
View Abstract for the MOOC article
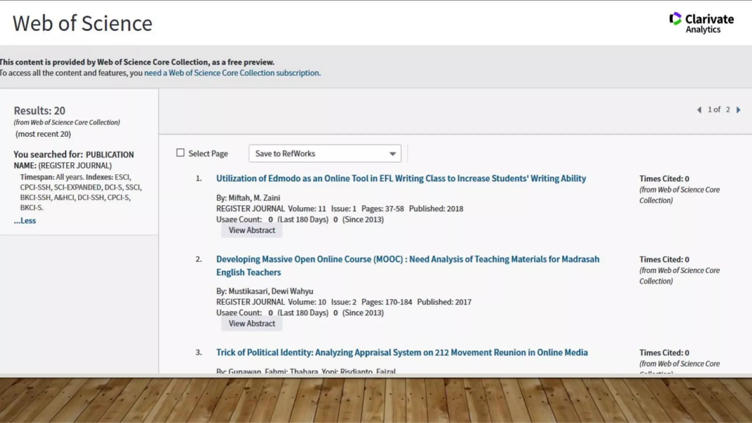(252, 323)
